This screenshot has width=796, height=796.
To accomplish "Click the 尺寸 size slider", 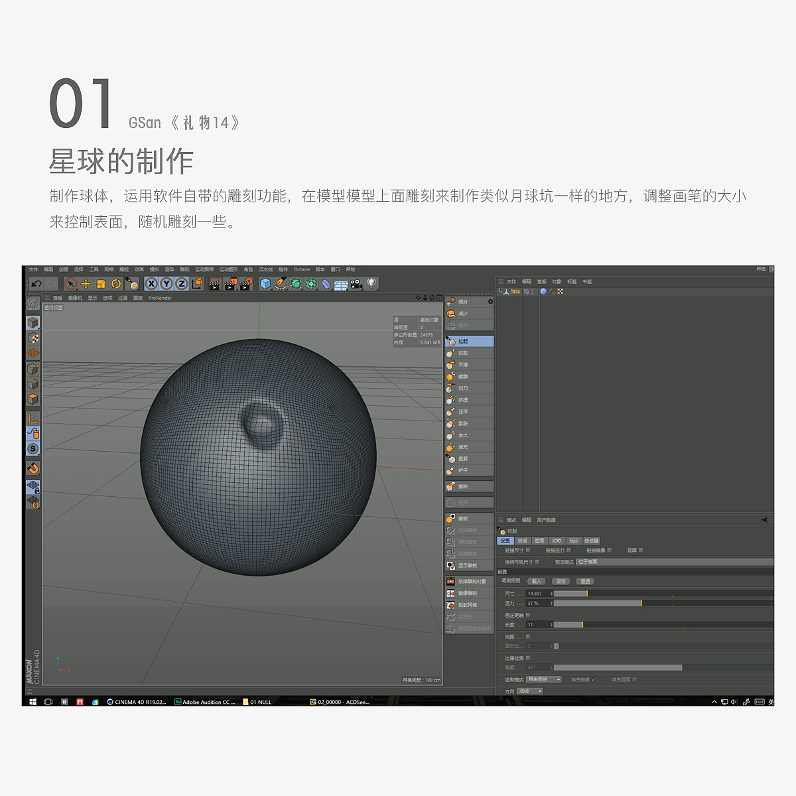I will [x=663, y=594].
